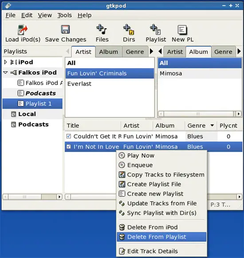Click the gtkpod title bar app icon
The width and height of the screenshot is (244, 258).
[8, 6]
